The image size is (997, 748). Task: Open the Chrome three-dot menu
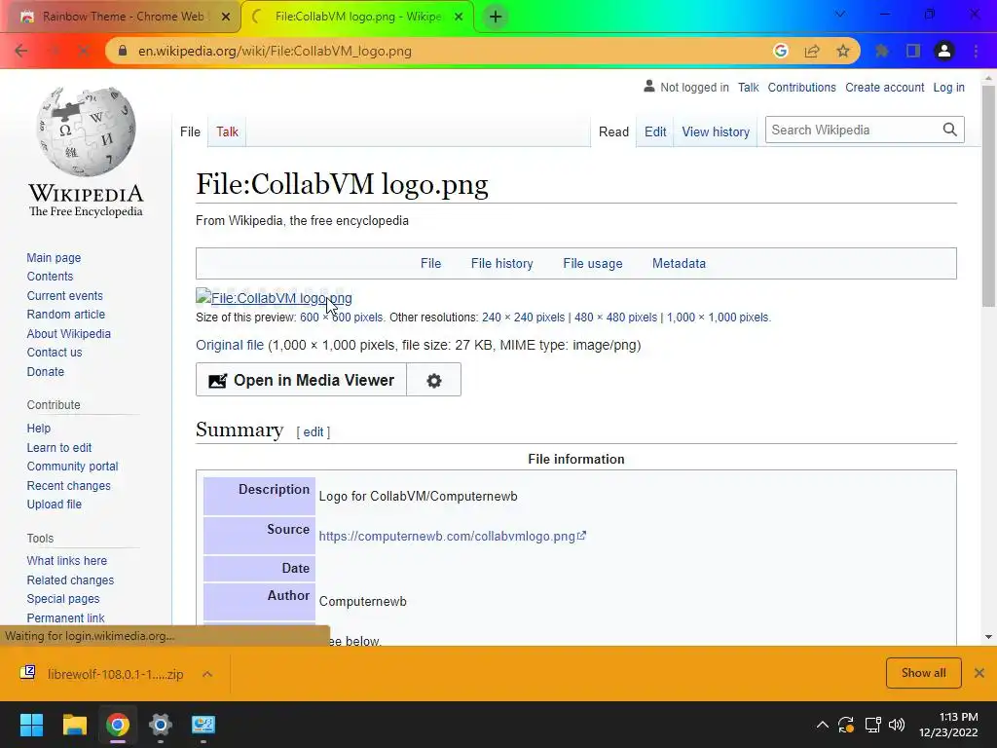(x=976, y=51)
